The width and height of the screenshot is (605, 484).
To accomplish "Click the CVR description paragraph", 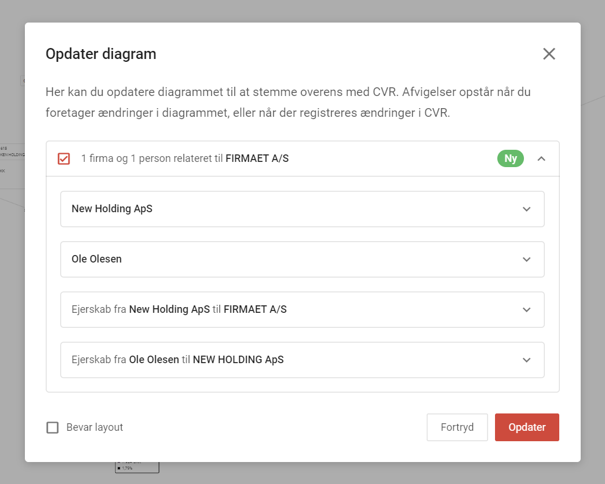I will click(x=288, y=102).
